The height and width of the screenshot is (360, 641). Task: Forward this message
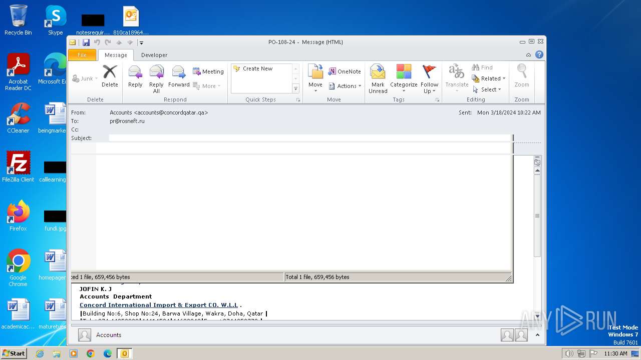tap(179, 76)
